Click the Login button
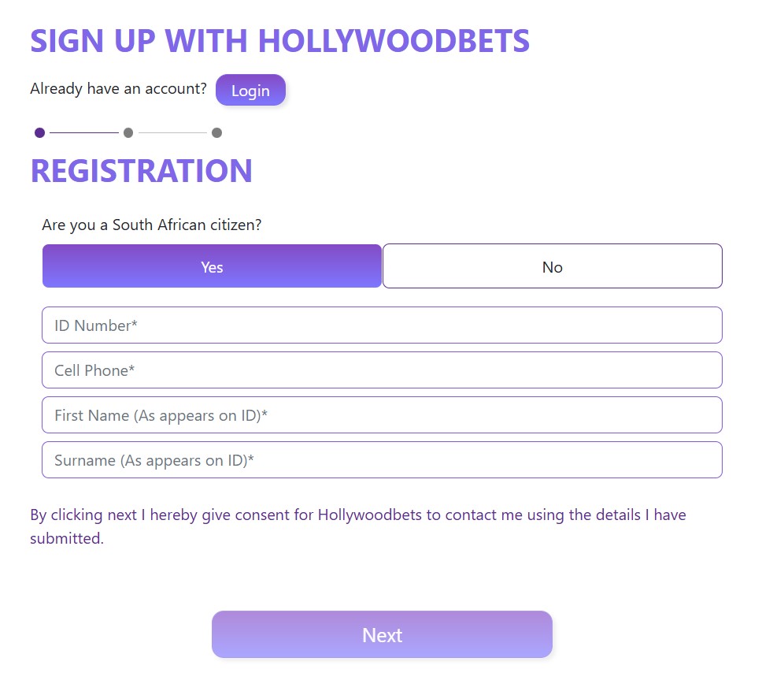The image size is (762, 680). (250, 90)
